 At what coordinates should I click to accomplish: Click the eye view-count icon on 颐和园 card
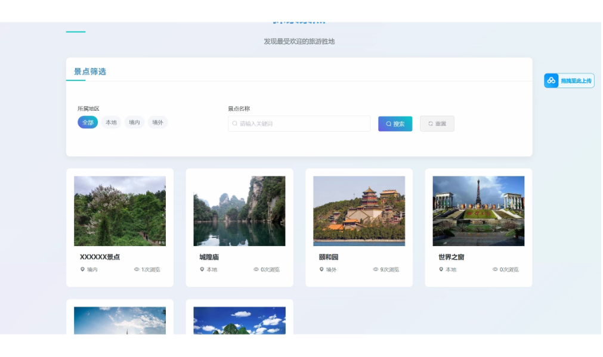[376, 269]
